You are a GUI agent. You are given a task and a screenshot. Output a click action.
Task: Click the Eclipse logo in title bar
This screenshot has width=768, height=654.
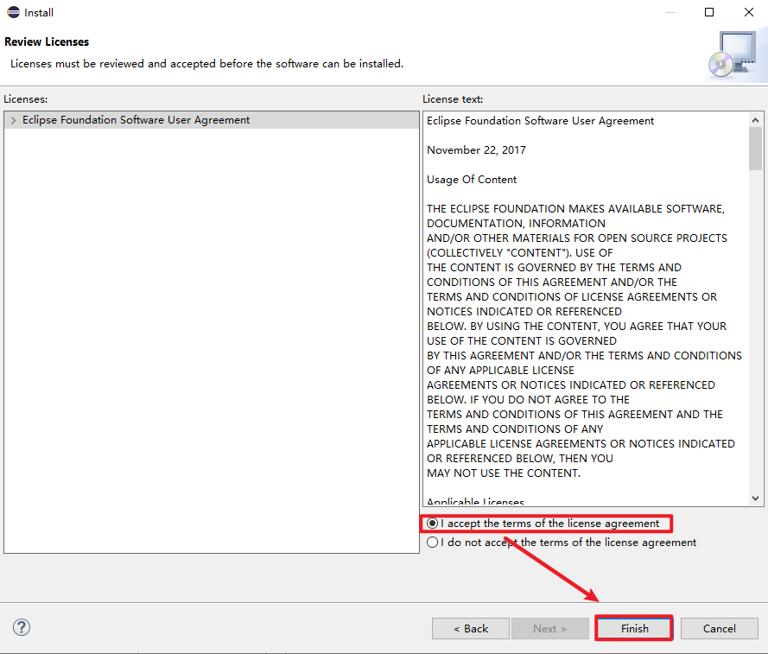[x=13, y=12]
